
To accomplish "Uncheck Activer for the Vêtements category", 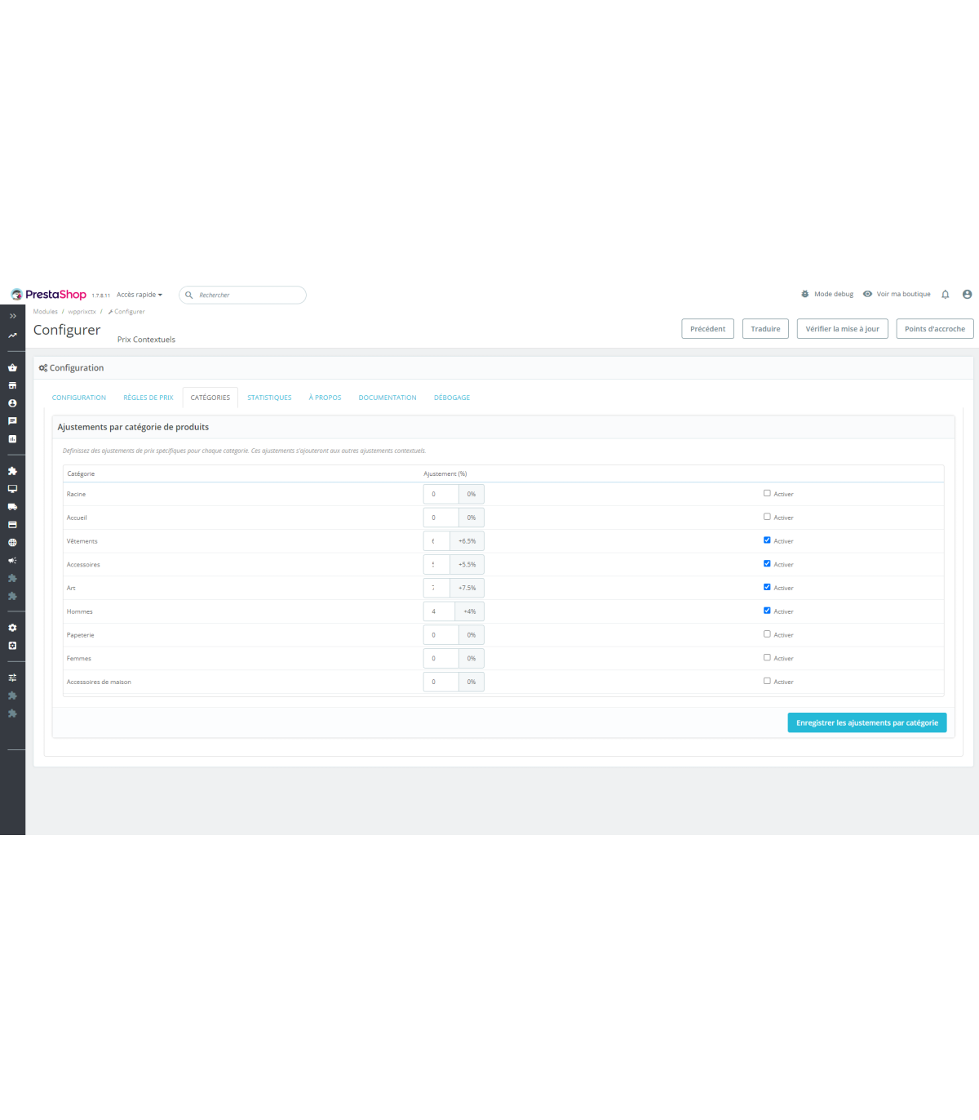I will (x=767, y=540).
